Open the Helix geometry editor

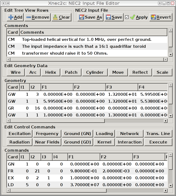click(x=51, y=72)
